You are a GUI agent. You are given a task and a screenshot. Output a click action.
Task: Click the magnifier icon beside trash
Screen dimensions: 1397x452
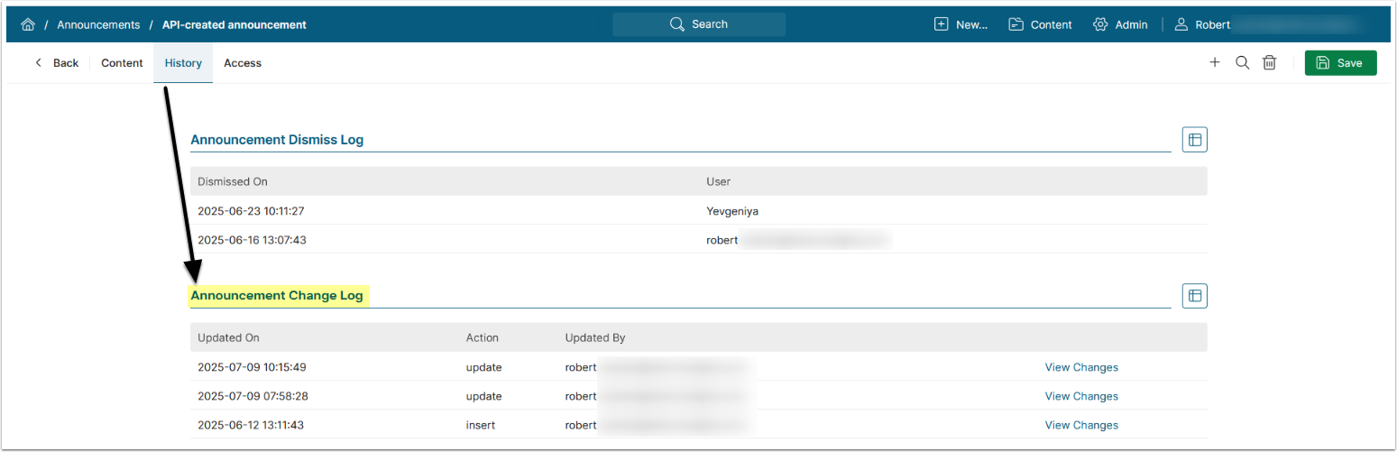tap(1242, 62)
